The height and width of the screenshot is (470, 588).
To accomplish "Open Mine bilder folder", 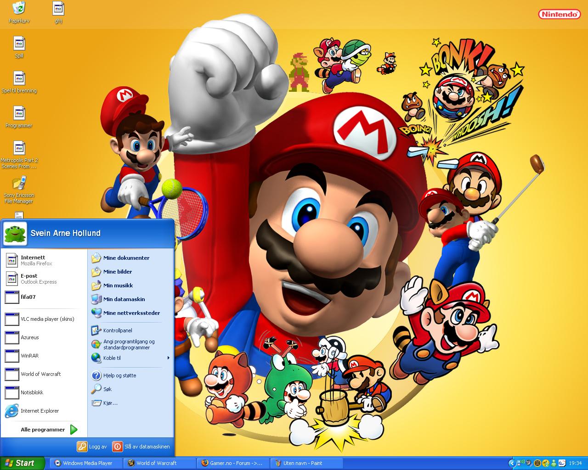I will point(130,272).
